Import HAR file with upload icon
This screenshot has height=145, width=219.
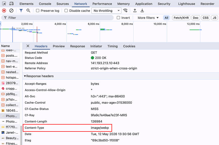click(135, 11)
